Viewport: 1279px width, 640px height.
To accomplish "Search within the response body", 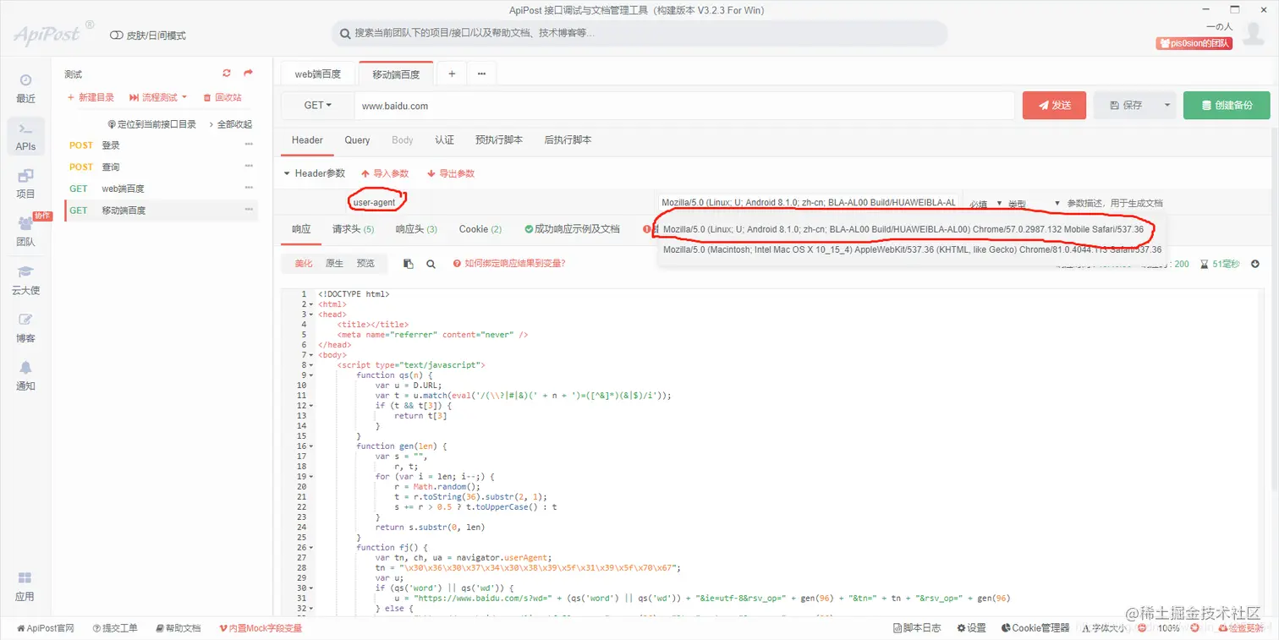I will click(431, 264).
